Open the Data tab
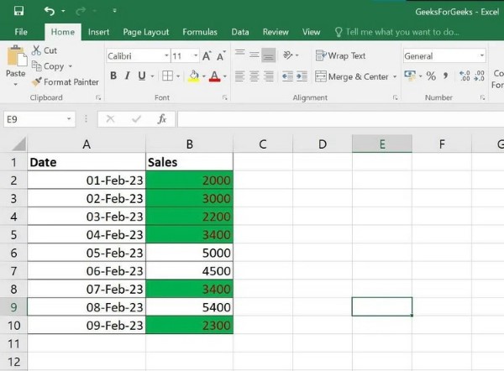The image size is (504, 371). click(240, 32)
